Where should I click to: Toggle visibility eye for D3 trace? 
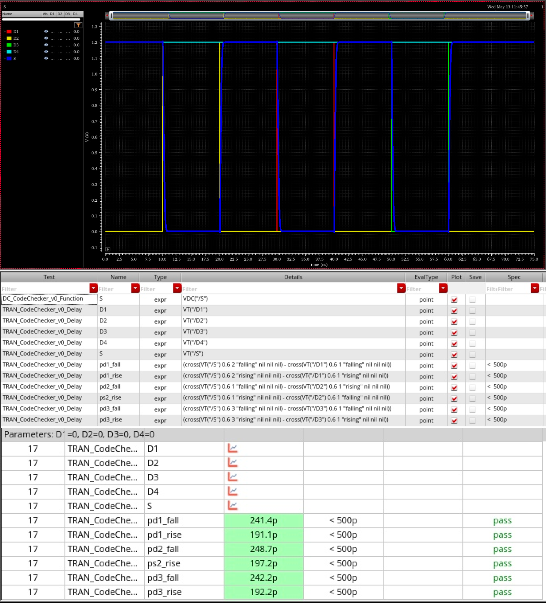(46, 45)
